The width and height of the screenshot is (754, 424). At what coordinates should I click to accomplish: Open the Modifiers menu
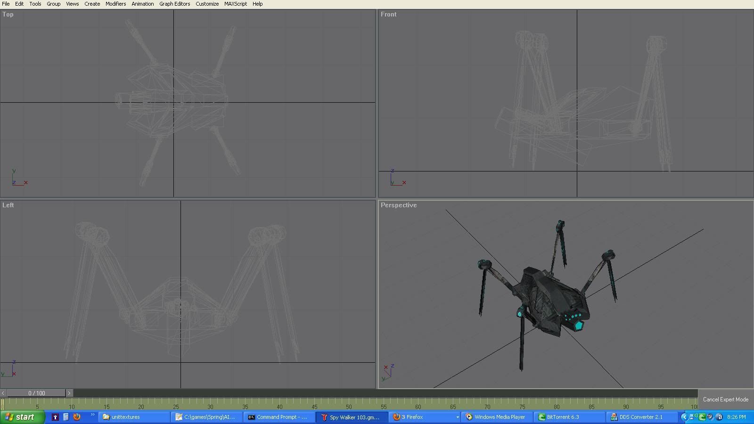point(115,4)
